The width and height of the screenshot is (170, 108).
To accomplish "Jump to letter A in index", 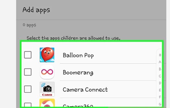I will (x=160, y=62).
